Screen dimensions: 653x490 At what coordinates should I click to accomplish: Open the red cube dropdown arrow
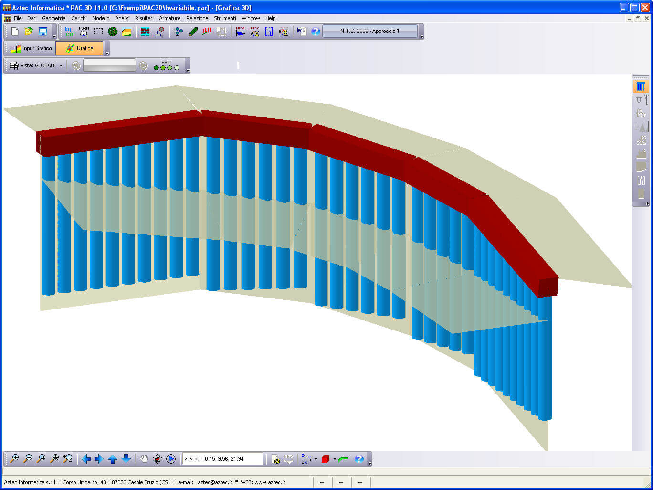tap(334, 459)
